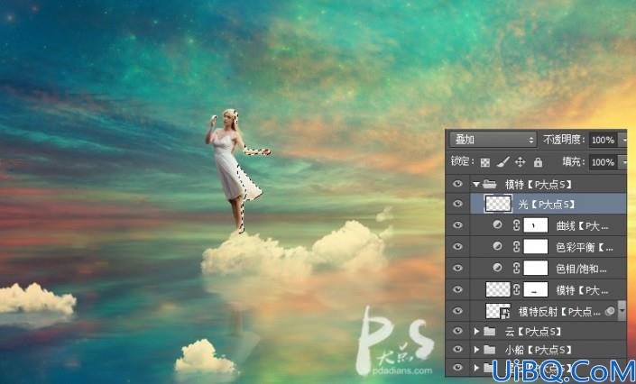Toggle visibility of the 曲线 layer
This screenshot has height=384, width=636.
(457, 225)
